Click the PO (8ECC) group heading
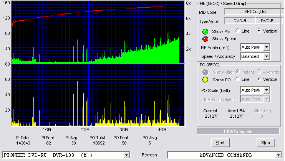This screenshot has height=161, width=285. [x=210, y=65]
